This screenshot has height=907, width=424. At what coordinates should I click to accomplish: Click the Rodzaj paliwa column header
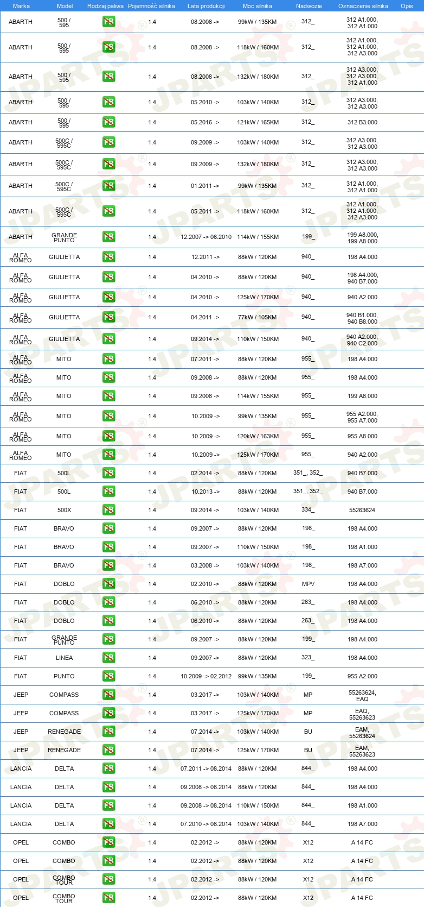click(x=105, y=6)
